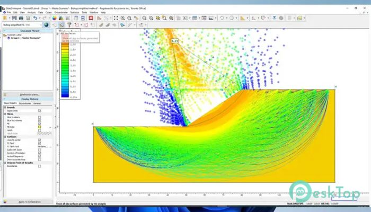
Task: Click the Zoom Out magnifier icon
Action: [x=129, y=18]
